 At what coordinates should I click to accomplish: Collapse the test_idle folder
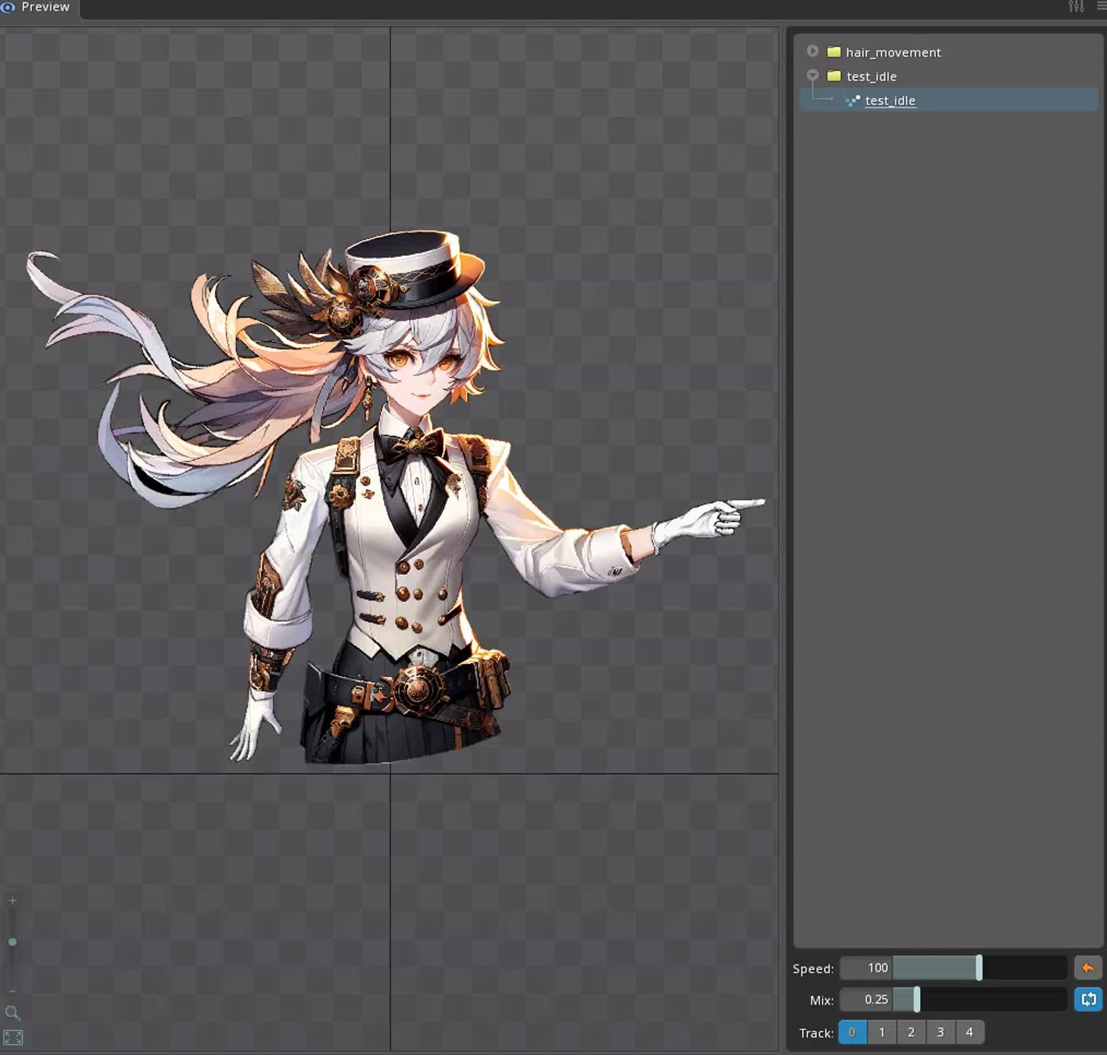click(813, 75)
